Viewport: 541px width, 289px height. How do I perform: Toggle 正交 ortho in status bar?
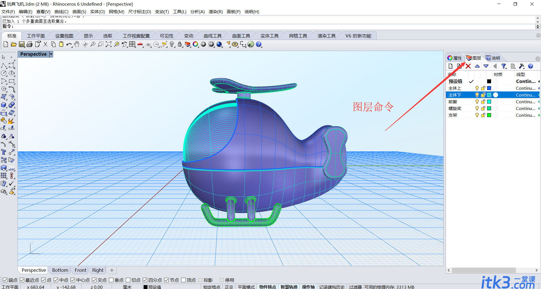229,287
